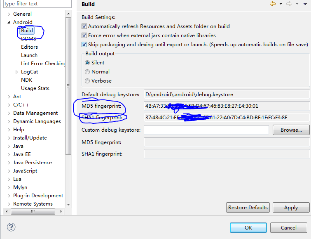311x239 pixels.
Task: Open the Lint Error Checking page
Action: (43, 64)
